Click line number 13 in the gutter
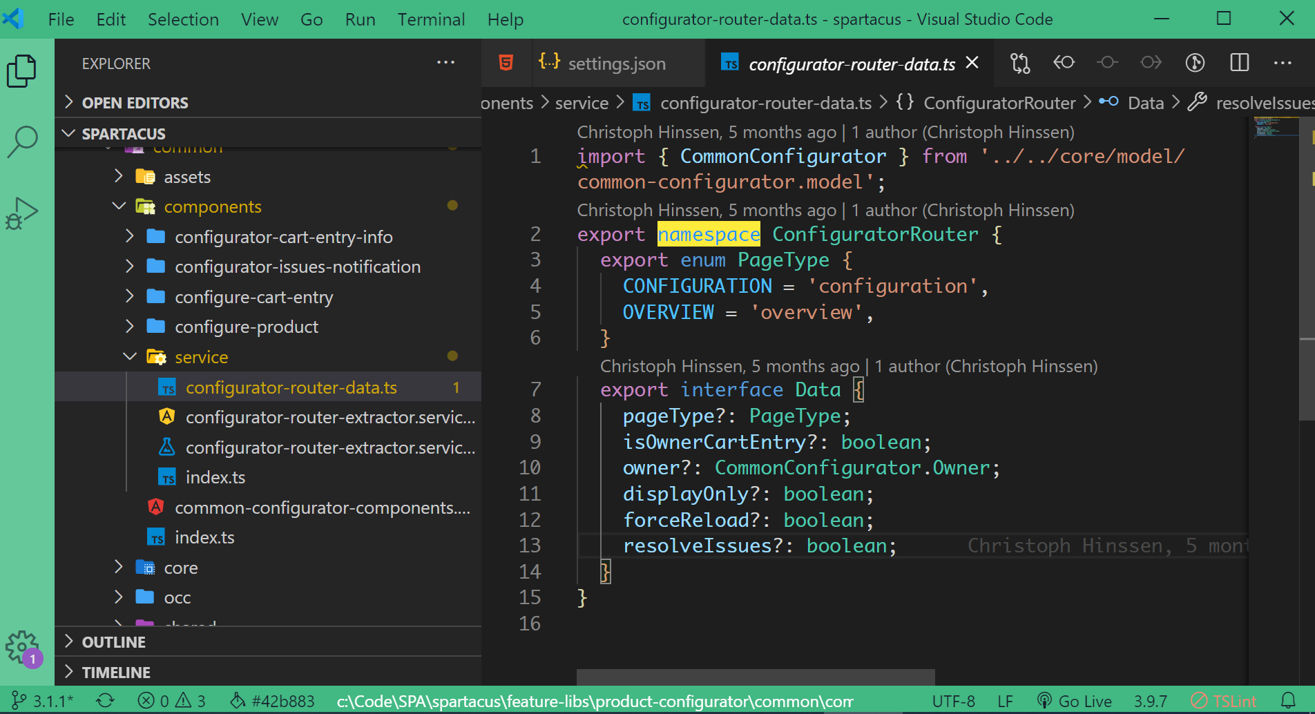 tap(530, 546)
